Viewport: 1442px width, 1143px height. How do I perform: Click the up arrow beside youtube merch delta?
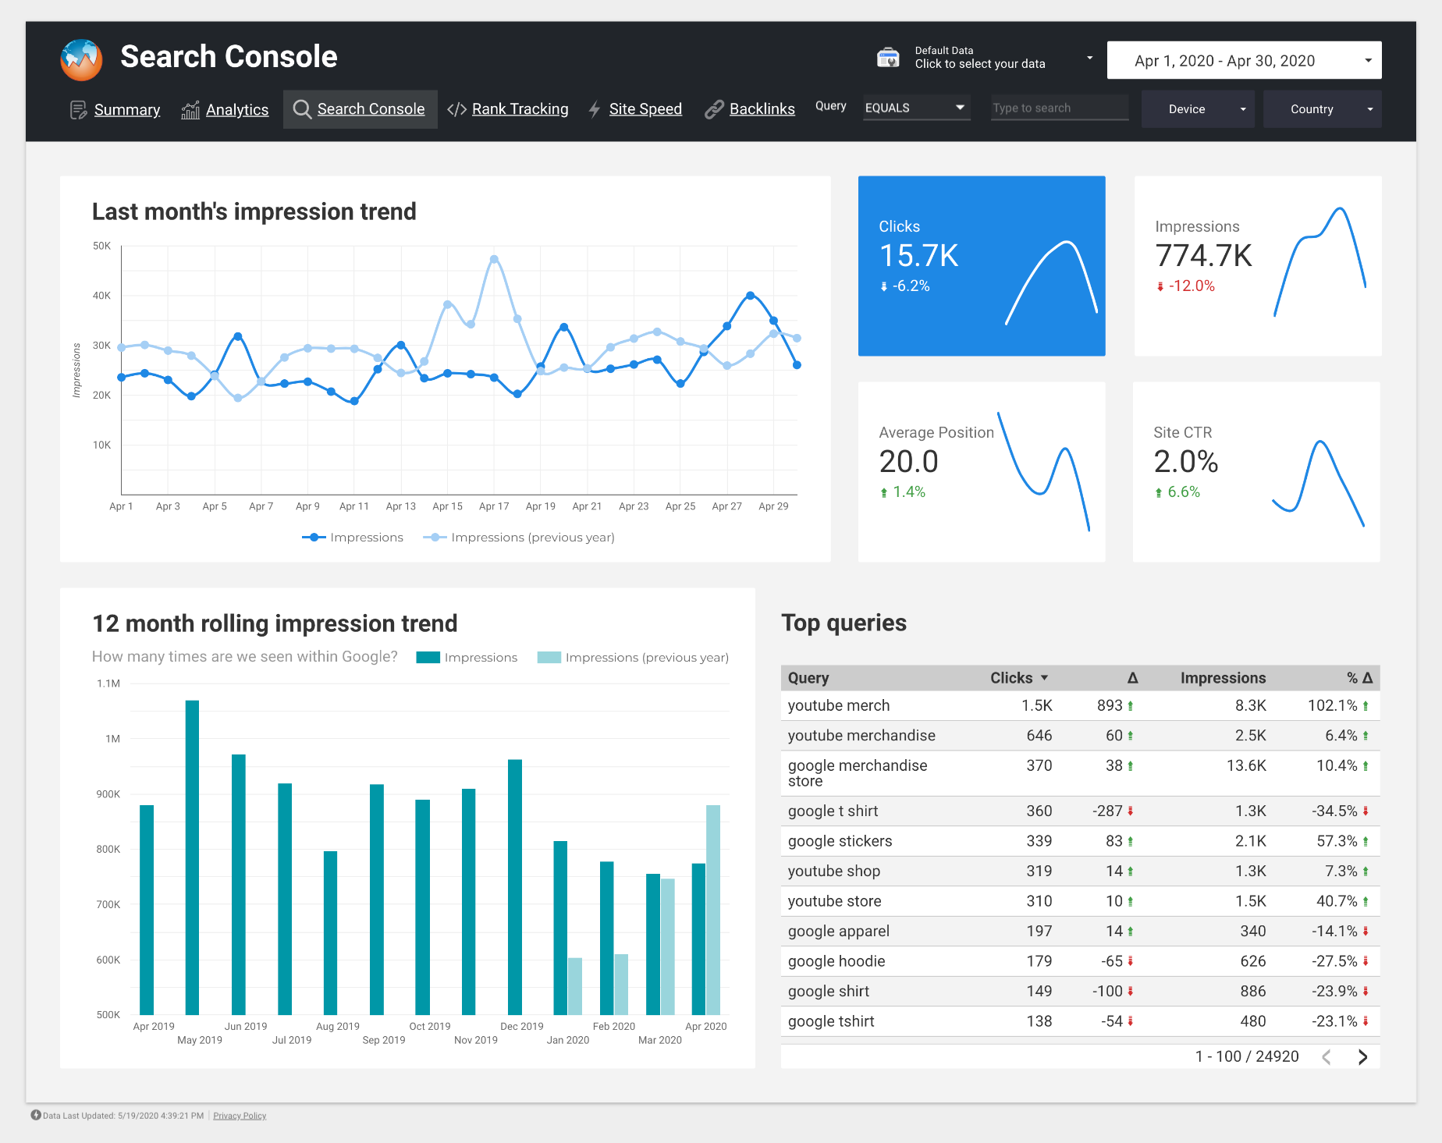point(1130,706)
